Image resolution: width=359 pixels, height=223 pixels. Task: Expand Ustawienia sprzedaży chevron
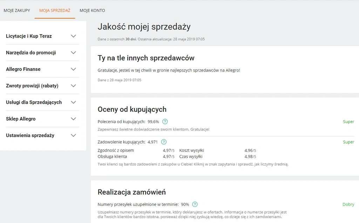(x=73, y=135)
